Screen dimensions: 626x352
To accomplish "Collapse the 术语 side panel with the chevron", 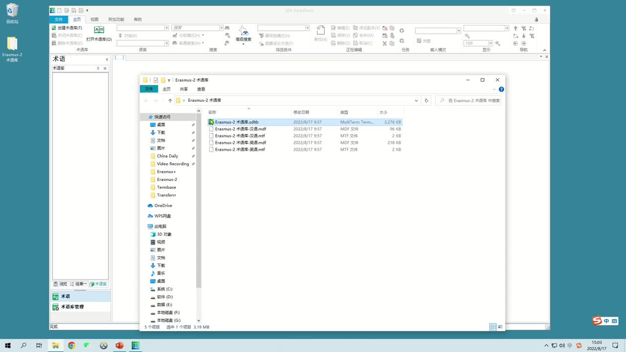I will click(x=107, y=59).
